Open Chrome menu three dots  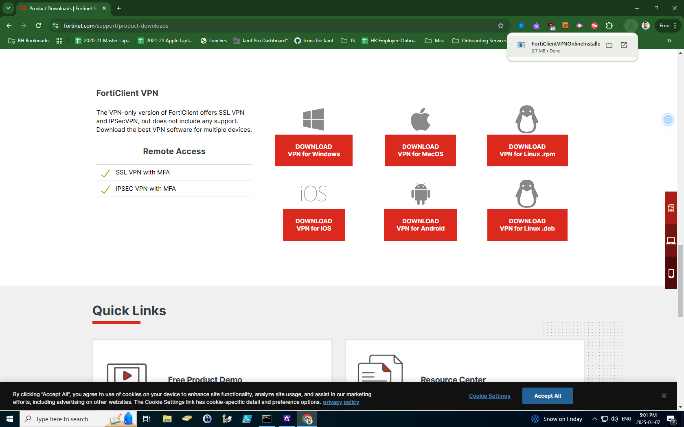(x=675, y=26)
